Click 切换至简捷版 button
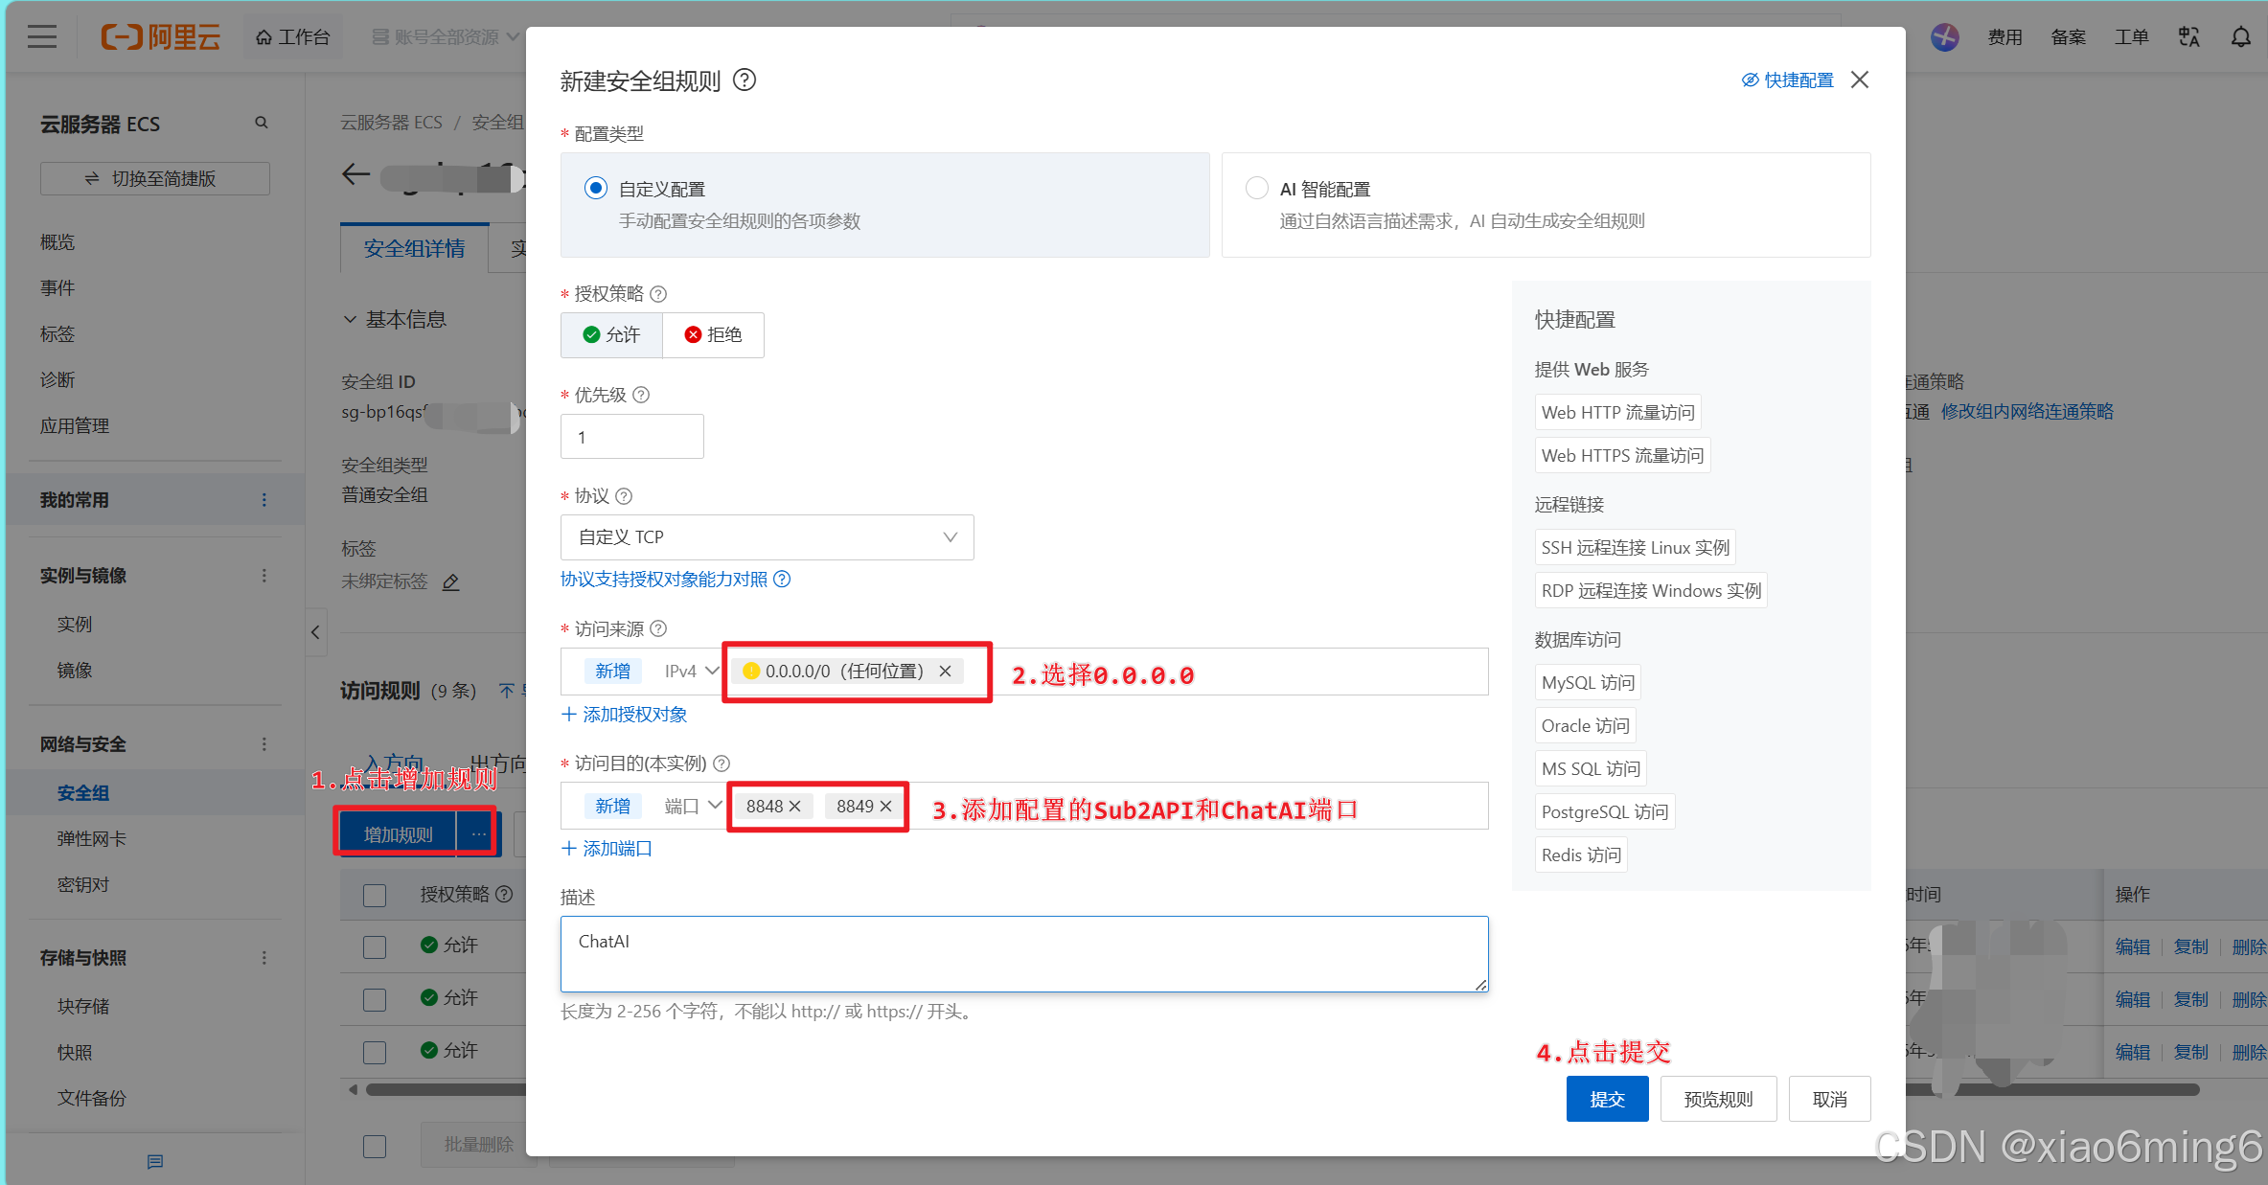The width and height of the screenshot is (2268, 1185). (x=155, y=179)
